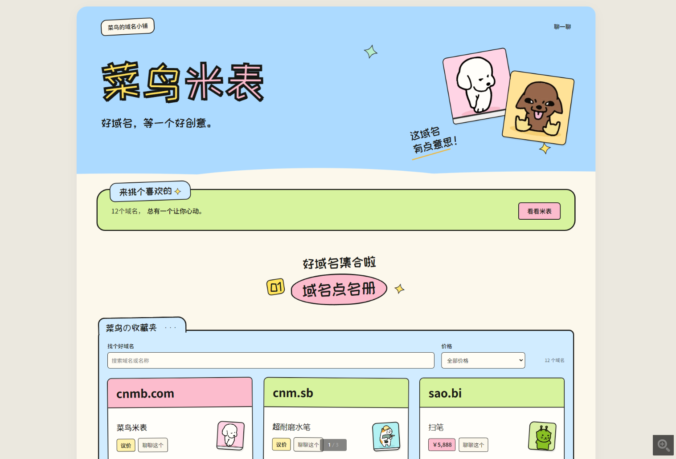The width and height of the screenshot is (676, 459).
Task: Click the 01 section number badge
Action: pyautogui.click(x=276, y=287)
